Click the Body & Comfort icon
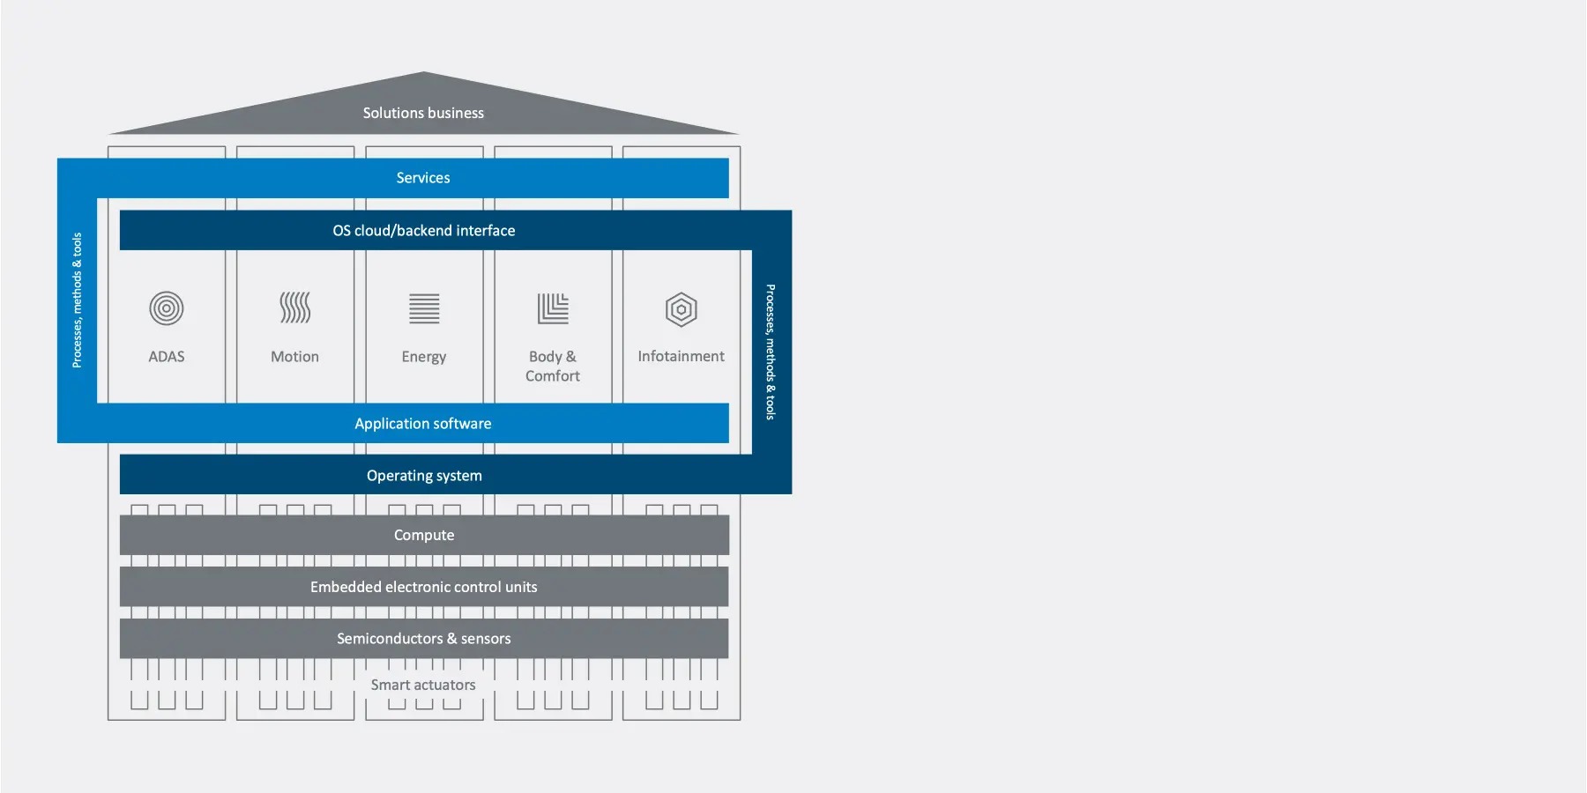The image size is (1587, 793). 553,308
